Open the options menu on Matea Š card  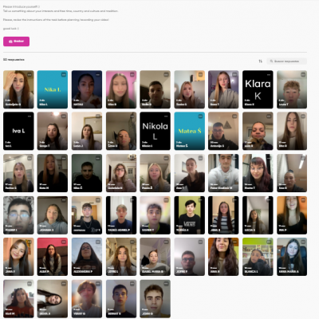point(200,116)
